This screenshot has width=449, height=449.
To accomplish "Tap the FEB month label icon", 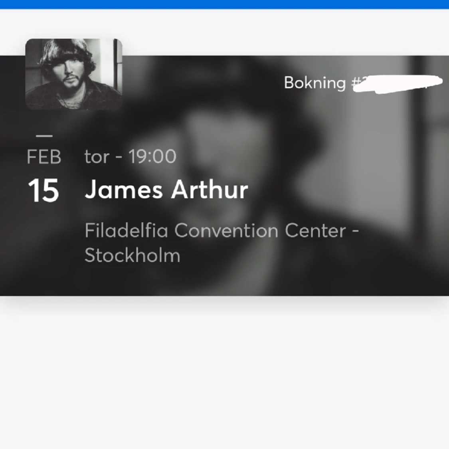I will pyautogui.click(x=44, y=156).
